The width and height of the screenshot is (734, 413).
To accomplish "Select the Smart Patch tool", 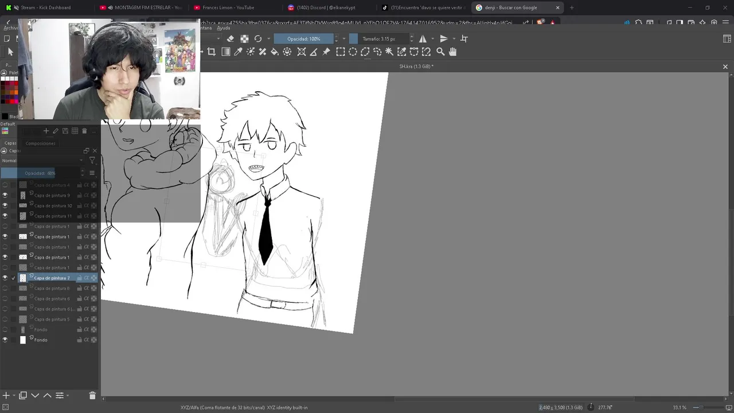I will click(x=263, y=52).
